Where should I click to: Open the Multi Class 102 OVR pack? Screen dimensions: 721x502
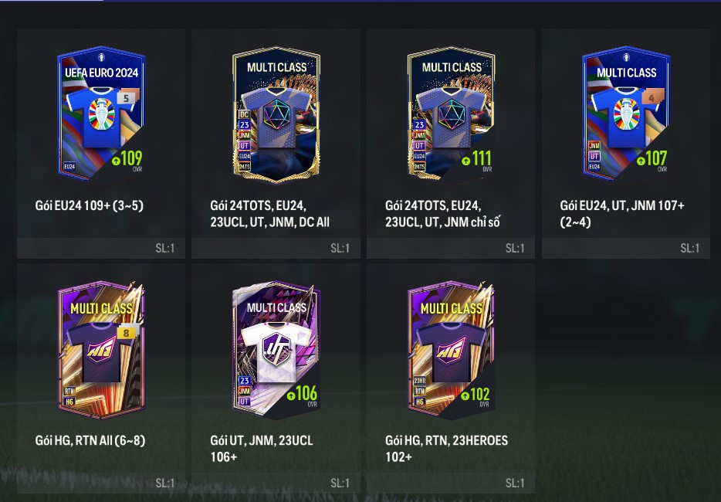pos(451,349)
